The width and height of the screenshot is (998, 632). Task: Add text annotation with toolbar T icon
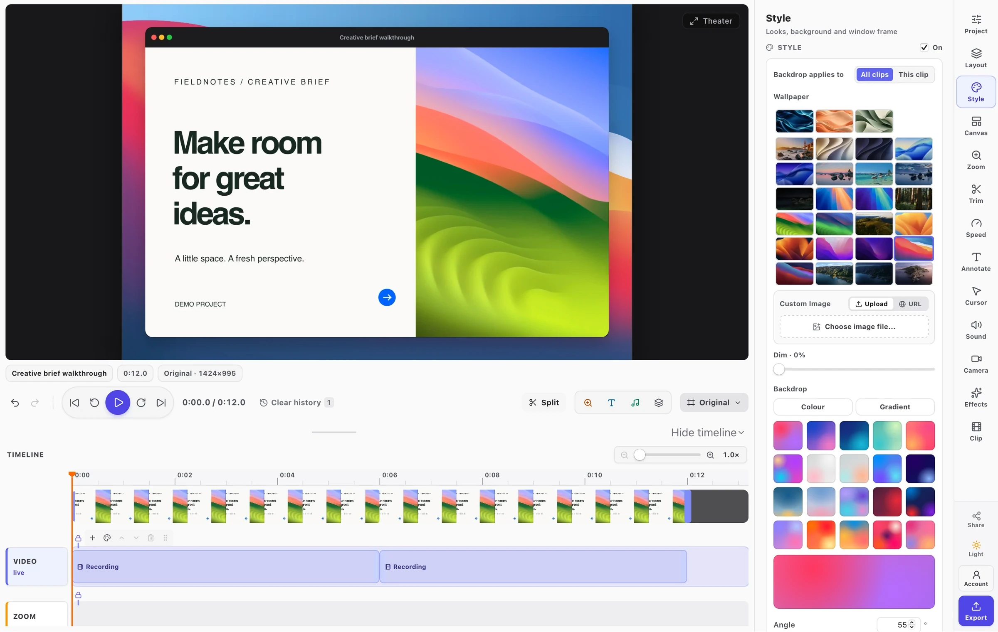(611, 402)
